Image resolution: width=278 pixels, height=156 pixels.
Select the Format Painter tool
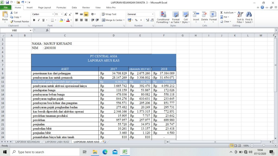[20, 21]
